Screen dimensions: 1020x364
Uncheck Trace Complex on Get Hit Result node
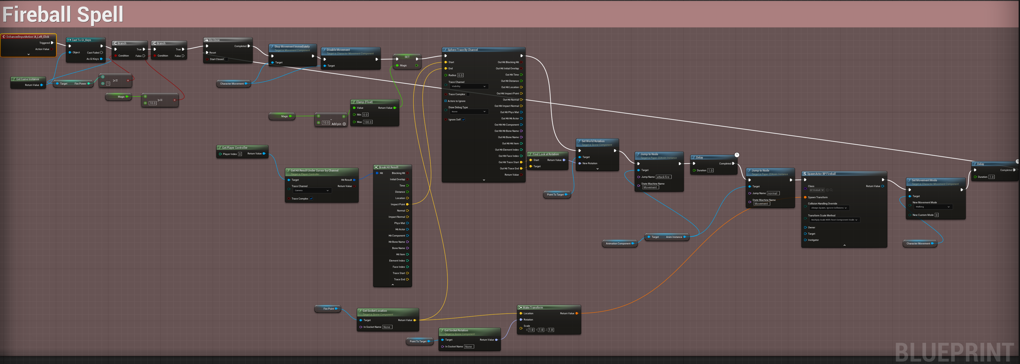(x=311, y=199)
